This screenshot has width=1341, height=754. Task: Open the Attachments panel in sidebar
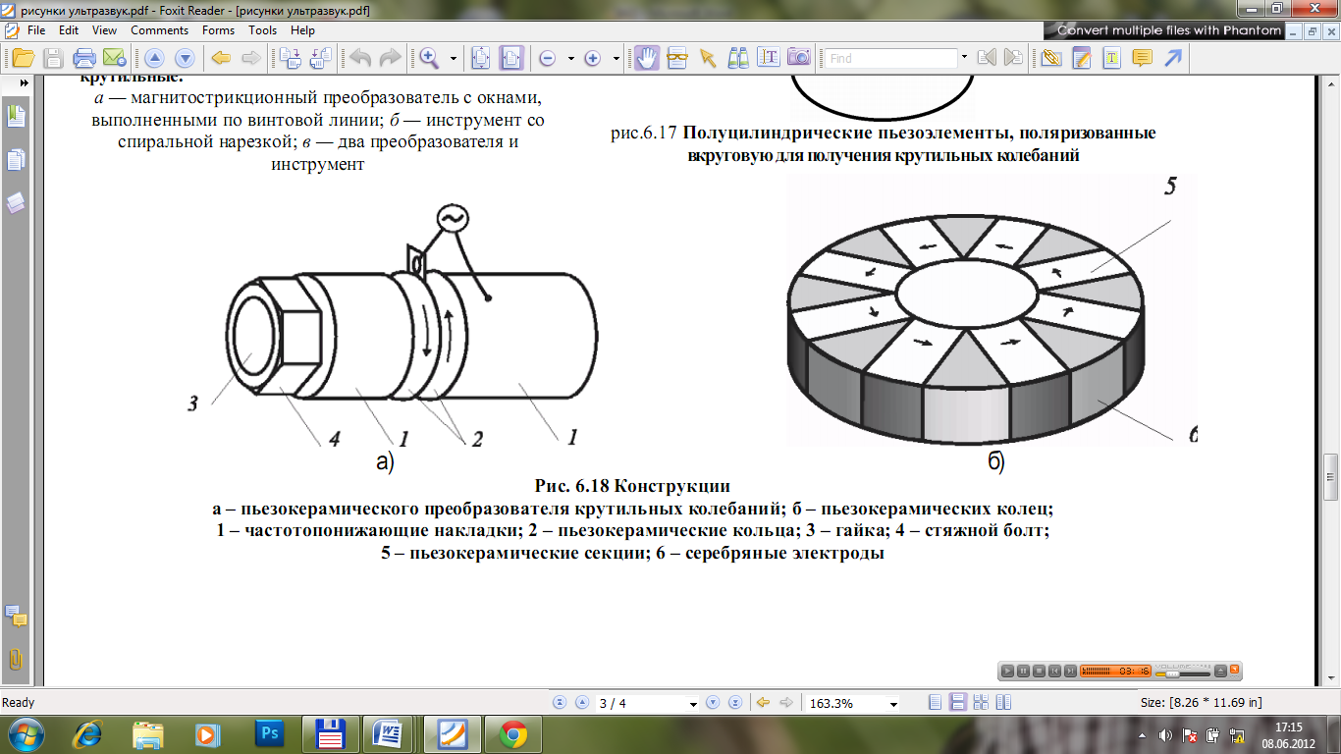click(x=16, y=659)
